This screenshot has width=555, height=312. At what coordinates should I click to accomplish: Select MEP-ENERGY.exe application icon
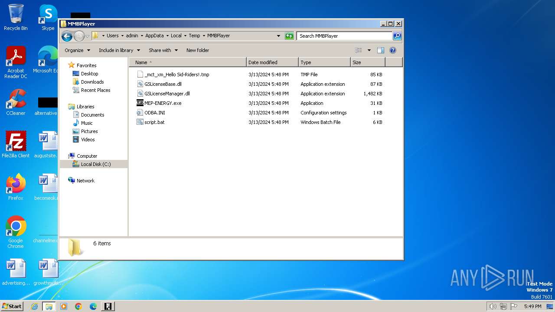tap(140, 103)
